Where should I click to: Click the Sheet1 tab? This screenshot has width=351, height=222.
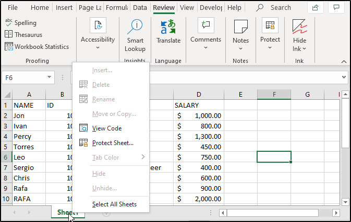68,212
